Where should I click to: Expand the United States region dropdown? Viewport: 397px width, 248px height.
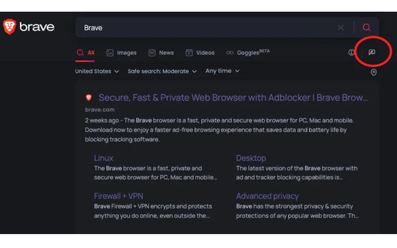[x=97, y=71]
